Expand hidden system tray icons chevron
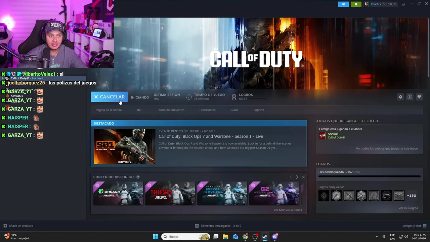The width and height of the screenshot is (430, 242). 376,237
